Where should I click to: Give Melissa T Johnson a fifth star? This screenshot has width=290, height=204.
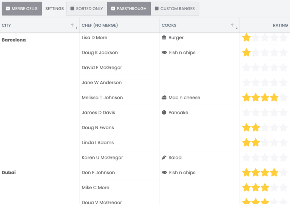coord(283,97)
